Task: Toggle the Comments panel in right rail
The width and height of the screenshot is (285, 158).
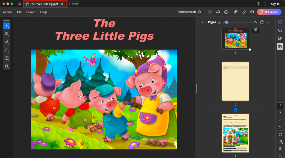Action: tap(280, 31)
